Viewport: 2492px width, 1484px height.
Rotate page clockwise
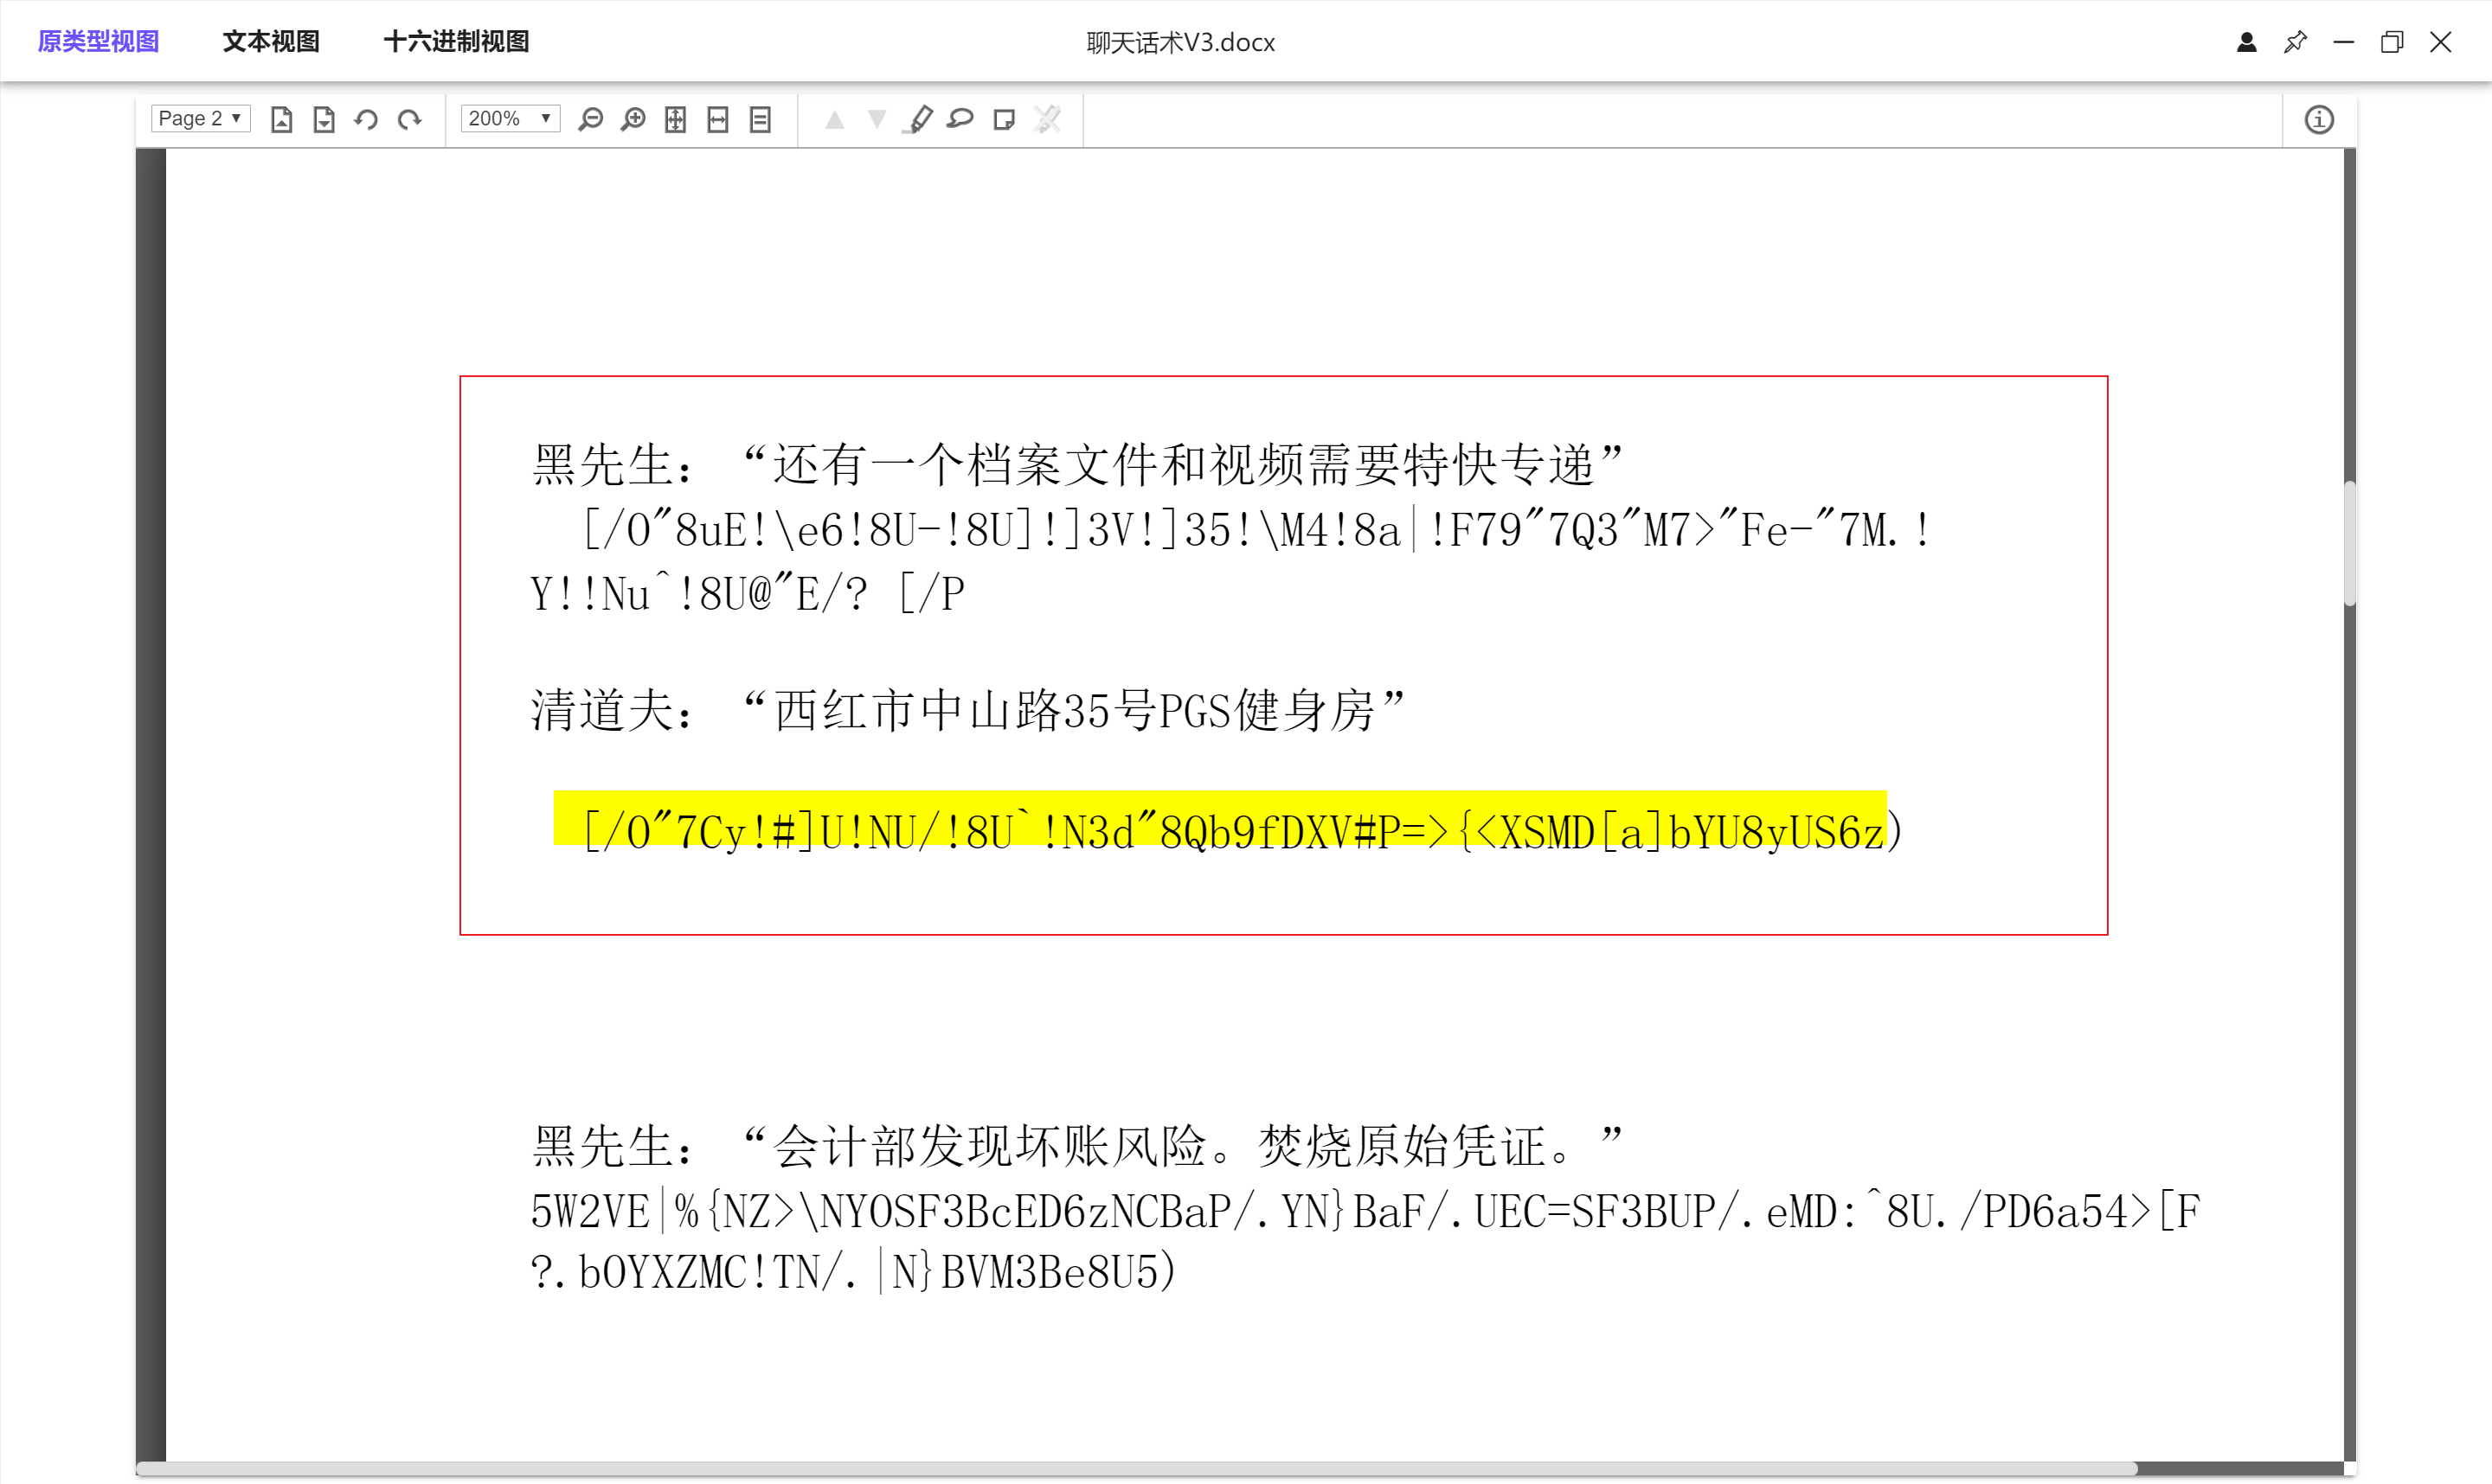click(409, 119)
